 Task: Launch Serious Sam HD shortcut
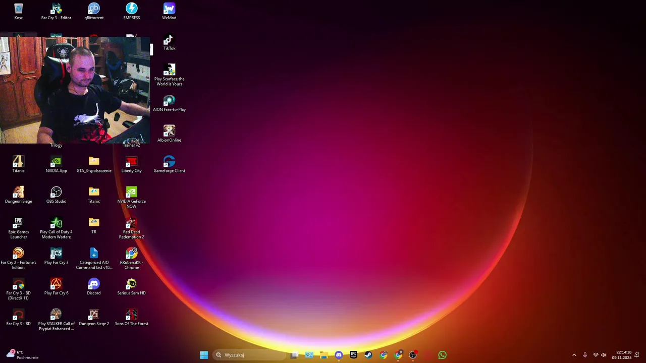pyautogui.click(x=131, y=287)
